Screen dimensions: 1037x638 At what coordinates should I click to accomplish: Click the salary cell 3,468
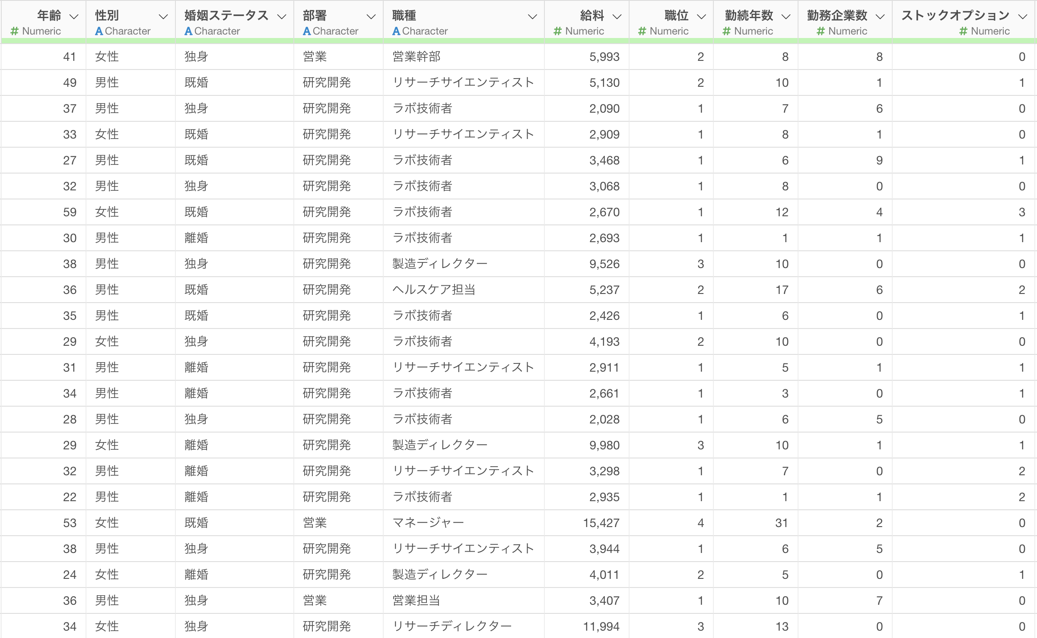click(x=587, y=160)
